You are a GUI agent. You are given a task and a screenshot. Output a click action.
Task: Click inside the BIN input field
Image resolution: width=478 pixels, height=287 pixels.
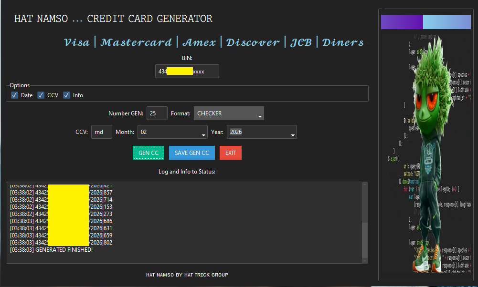point(187,72)
